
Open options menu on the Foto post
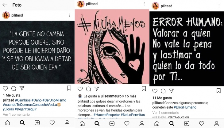click(70, 15)
